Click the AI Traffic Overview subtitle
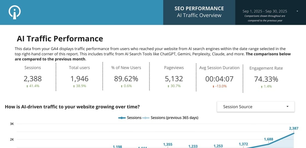Screen dimensions: 306x148 [199, 15]
